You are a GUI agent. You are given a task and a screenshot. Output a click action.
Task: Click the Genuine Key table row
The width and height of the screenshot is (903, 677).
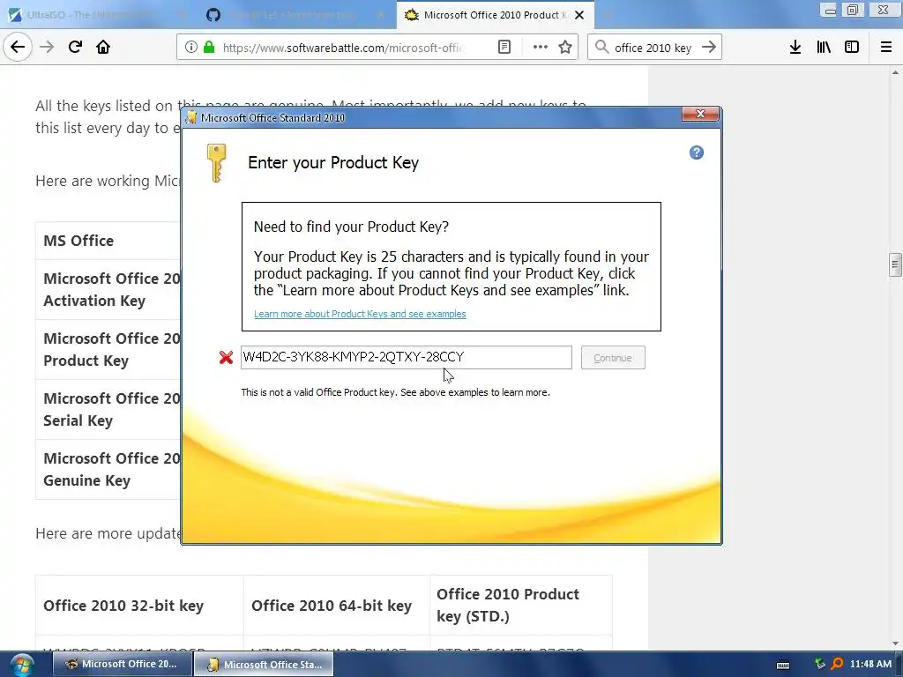point(108,469)
